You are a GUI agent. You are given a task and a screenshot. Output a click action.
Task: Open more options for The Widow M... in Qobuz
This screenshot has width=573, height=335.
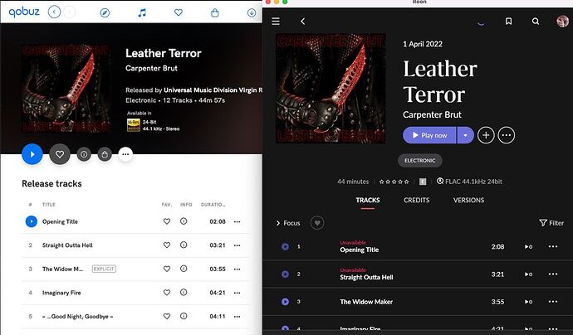238,269
